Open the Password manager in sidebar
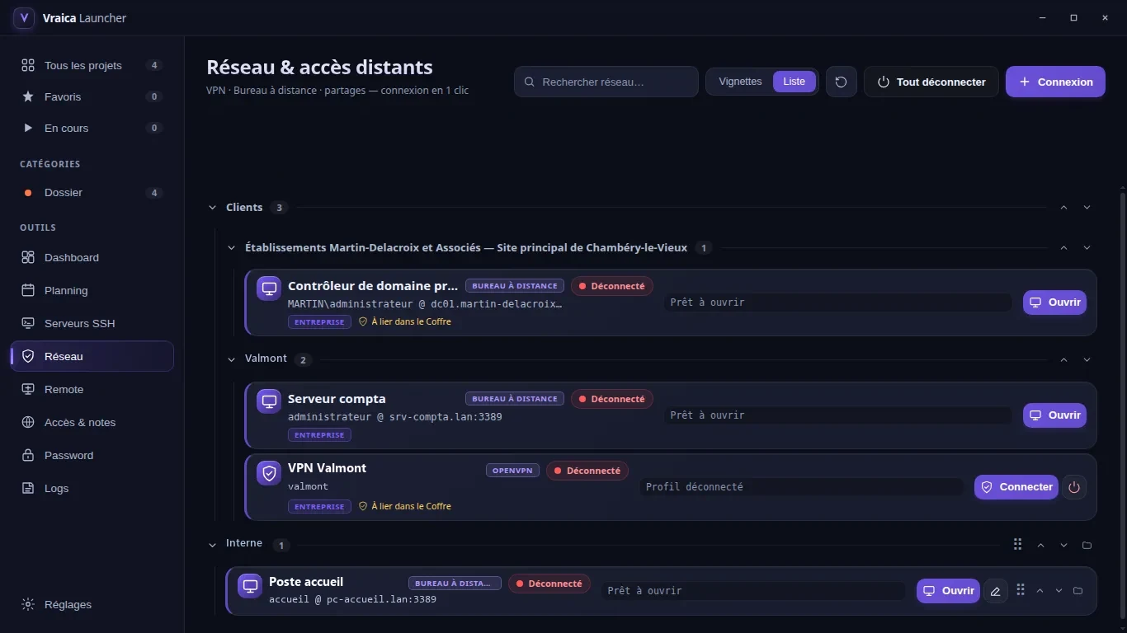The width and height of the screenshot is (1127, 633). (x=92, y=455)
